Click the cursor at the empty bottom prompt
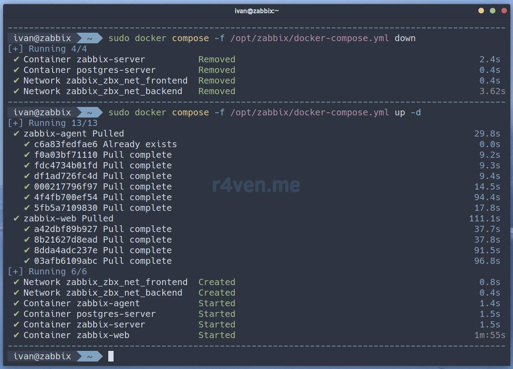The height and width of the screenshot is (369, 513). coord(111,356)
